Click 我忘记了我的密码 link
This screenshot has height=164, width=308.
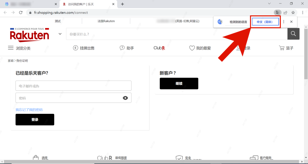tap(29, 110)
